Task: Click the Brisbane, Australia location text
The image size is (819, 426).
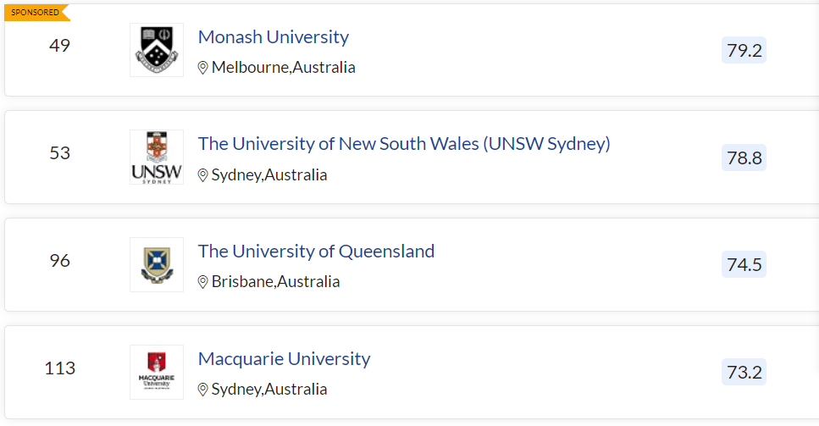Action: [x=275, y=282]
